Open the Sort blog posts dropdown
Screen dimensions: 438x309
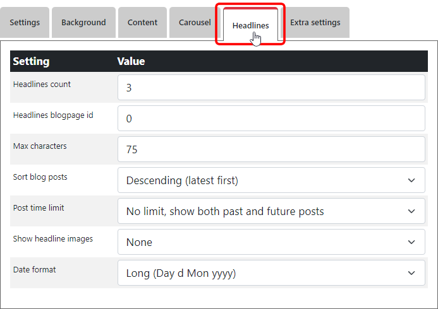coord(271,180)
